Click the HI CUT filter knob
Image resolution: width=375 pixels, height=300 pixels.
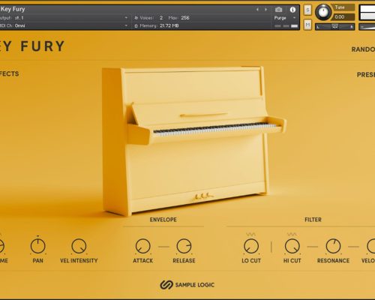292,246
